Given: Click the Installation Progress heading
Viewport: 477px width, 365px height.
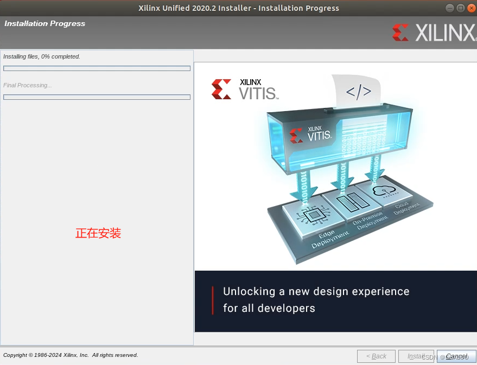Looking at the screenshot, I should click(x=44, y=23).
